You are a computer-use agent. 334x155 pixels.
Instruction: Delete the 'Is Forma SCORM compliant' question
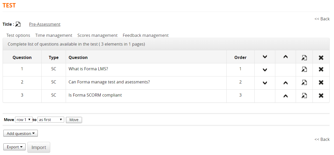321,96
